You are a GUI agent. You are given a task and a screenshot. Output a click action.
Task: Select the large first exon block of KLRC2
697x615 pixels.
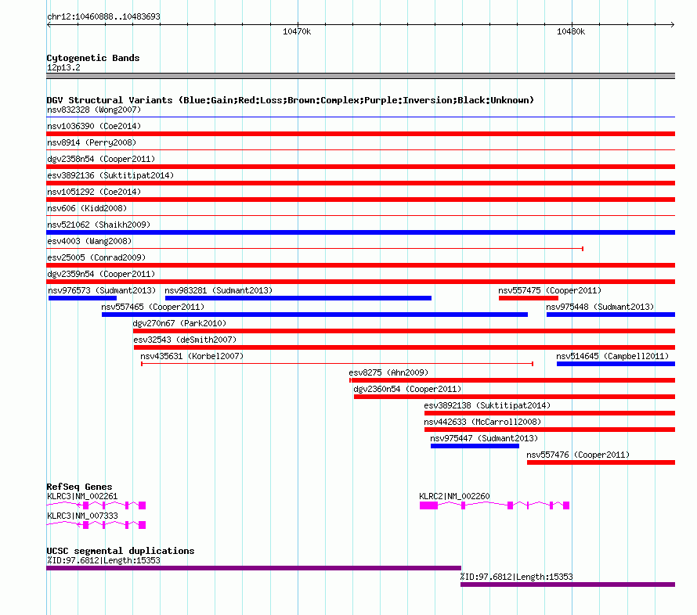[x=428, y=505]
